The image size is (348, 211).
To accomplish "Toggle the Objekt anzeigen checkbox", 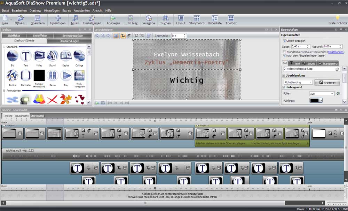I will click(x=284, y=41).
